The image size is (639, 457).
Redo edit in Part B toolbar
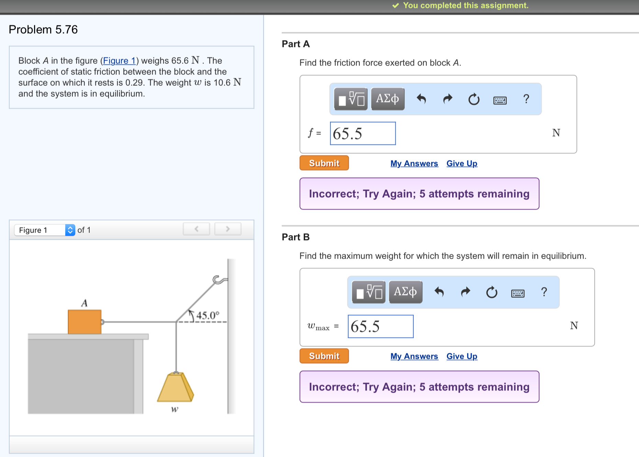[x=466, y=292]
